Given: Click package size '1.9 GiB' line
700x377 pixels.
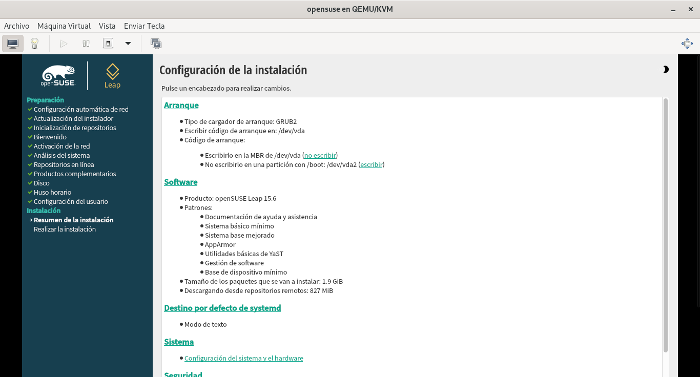Looking at the screenshot, I should point(263,281).
